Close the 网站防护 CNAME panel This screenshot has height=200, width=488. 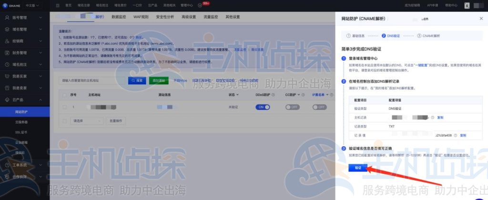[x=480, y=18]
